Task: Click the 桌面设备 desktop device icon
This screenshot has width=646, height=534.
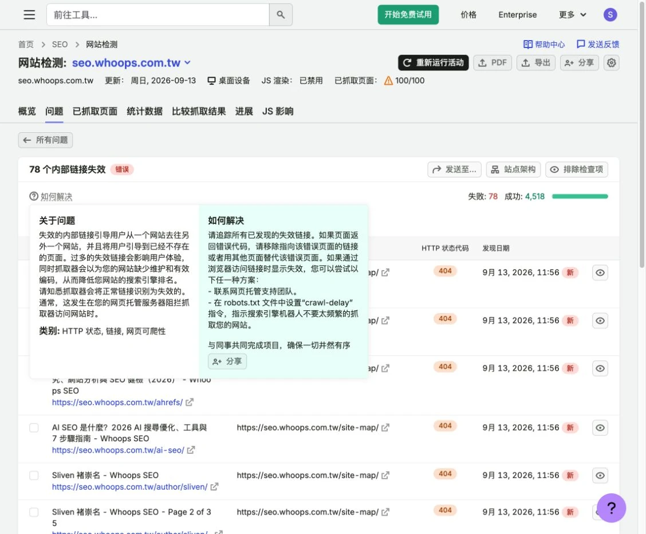Action: tap(211, 81)
